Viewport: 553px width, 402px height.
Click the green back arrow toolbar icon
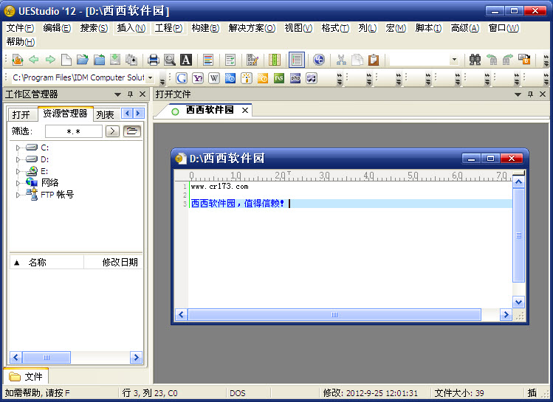(33, 60)
